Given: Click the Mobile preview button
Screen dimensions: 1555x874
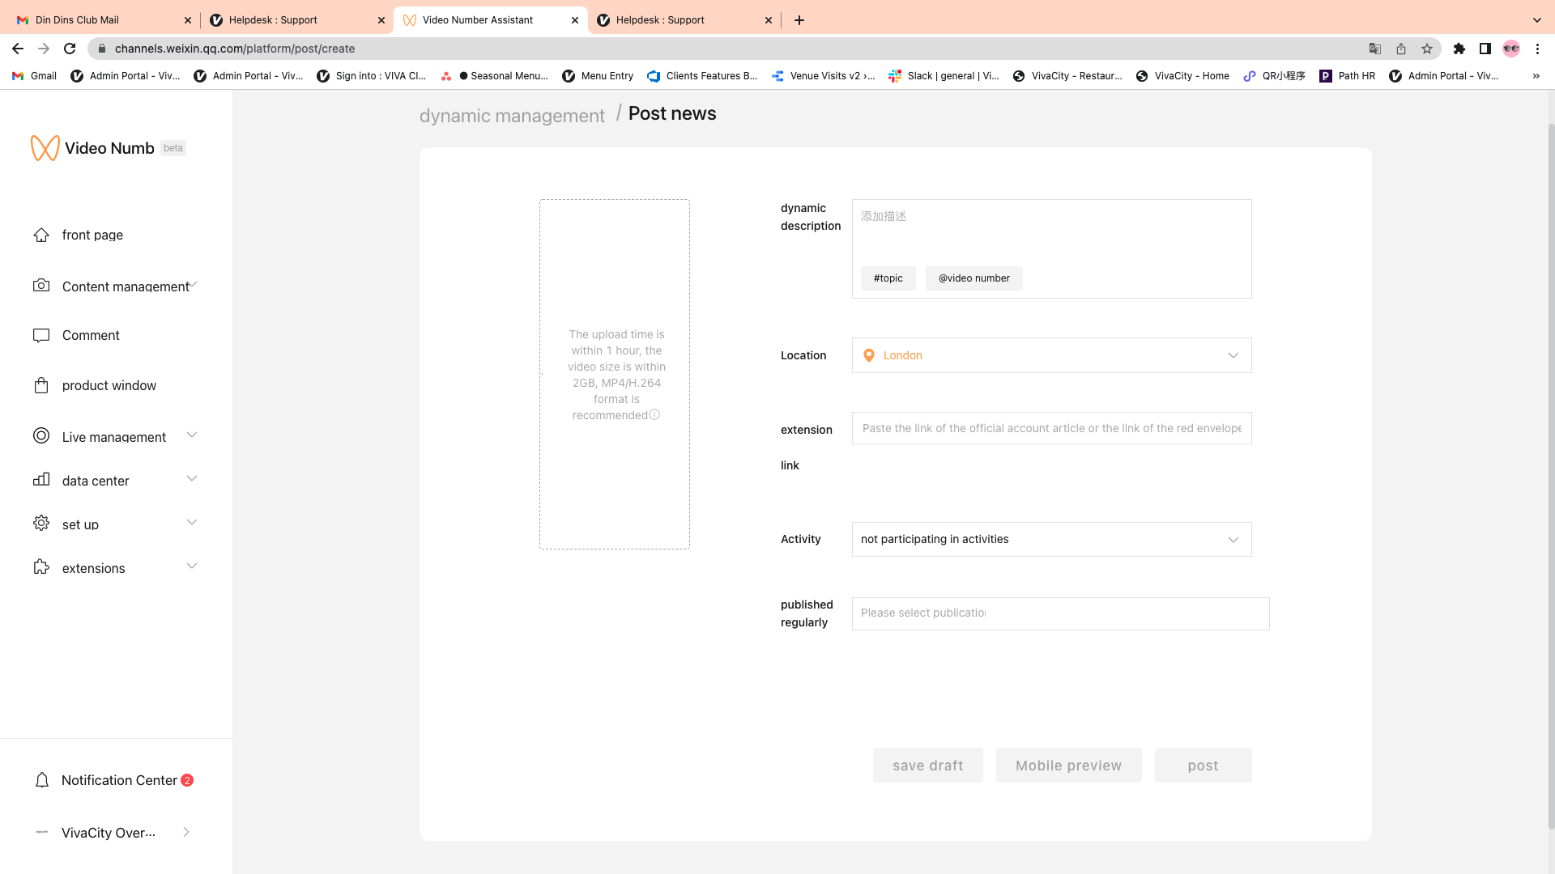Looking at the screenshot, I should pos(1068,766).
